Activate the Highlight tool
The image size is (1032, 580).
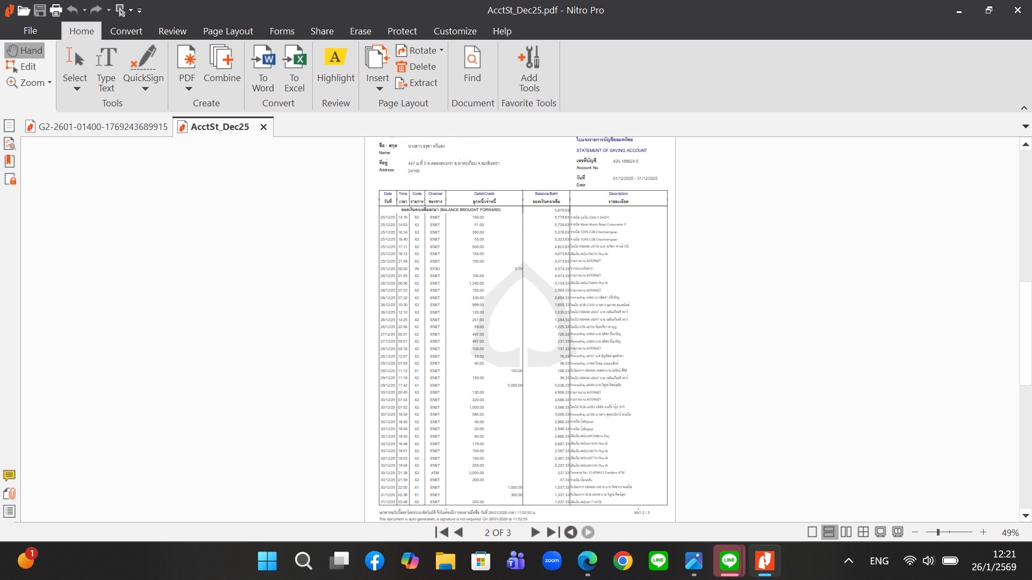(x=335, y=64)
